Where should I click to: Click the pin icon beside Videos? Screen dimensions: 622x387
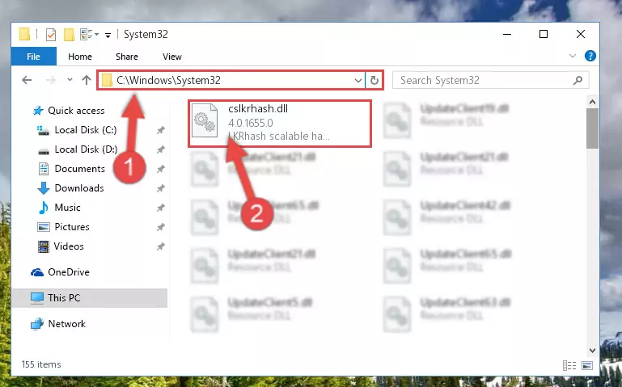pos(160,246)
